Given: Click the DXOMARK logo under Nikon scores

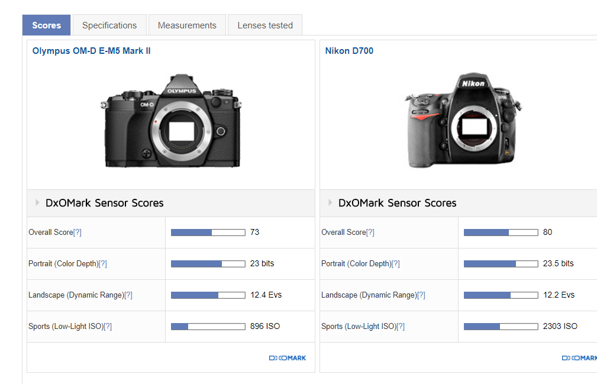Looking at the screenshot, I should 579,358.
